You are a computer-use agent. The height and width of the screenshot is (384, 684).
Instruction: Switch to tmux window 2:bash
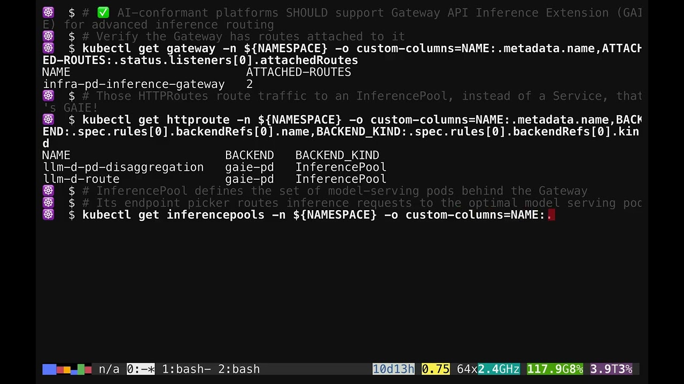239,369
